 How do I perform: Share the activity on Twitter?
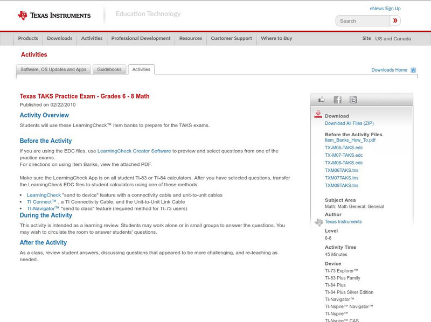pyautogui.click(x=352, y=99)
